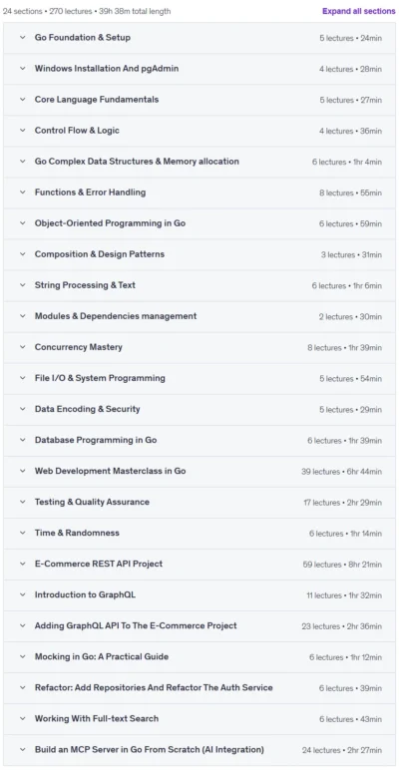
Task: Open the Time & Randomness chevron
Action: [22, 533]
